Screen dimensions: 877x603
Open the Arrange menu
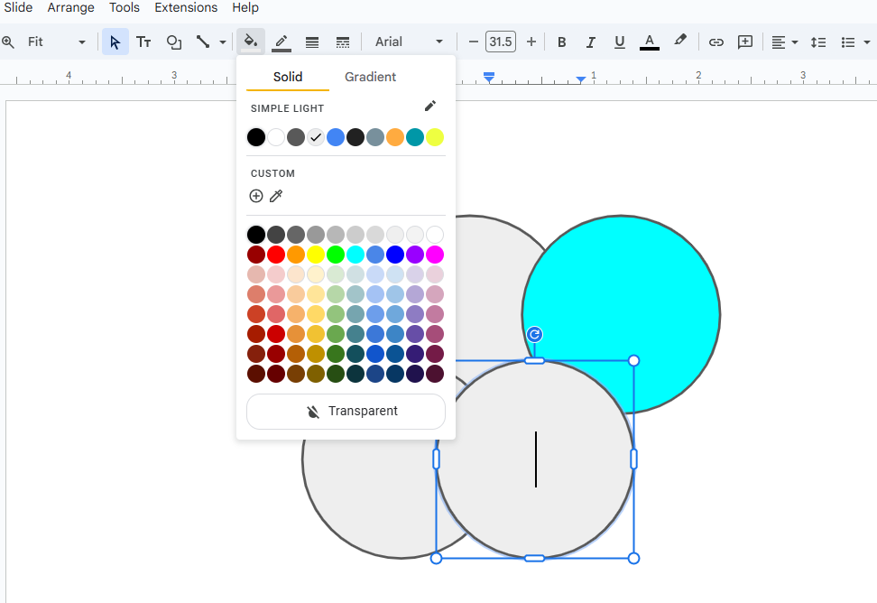[x=70, y=8]
